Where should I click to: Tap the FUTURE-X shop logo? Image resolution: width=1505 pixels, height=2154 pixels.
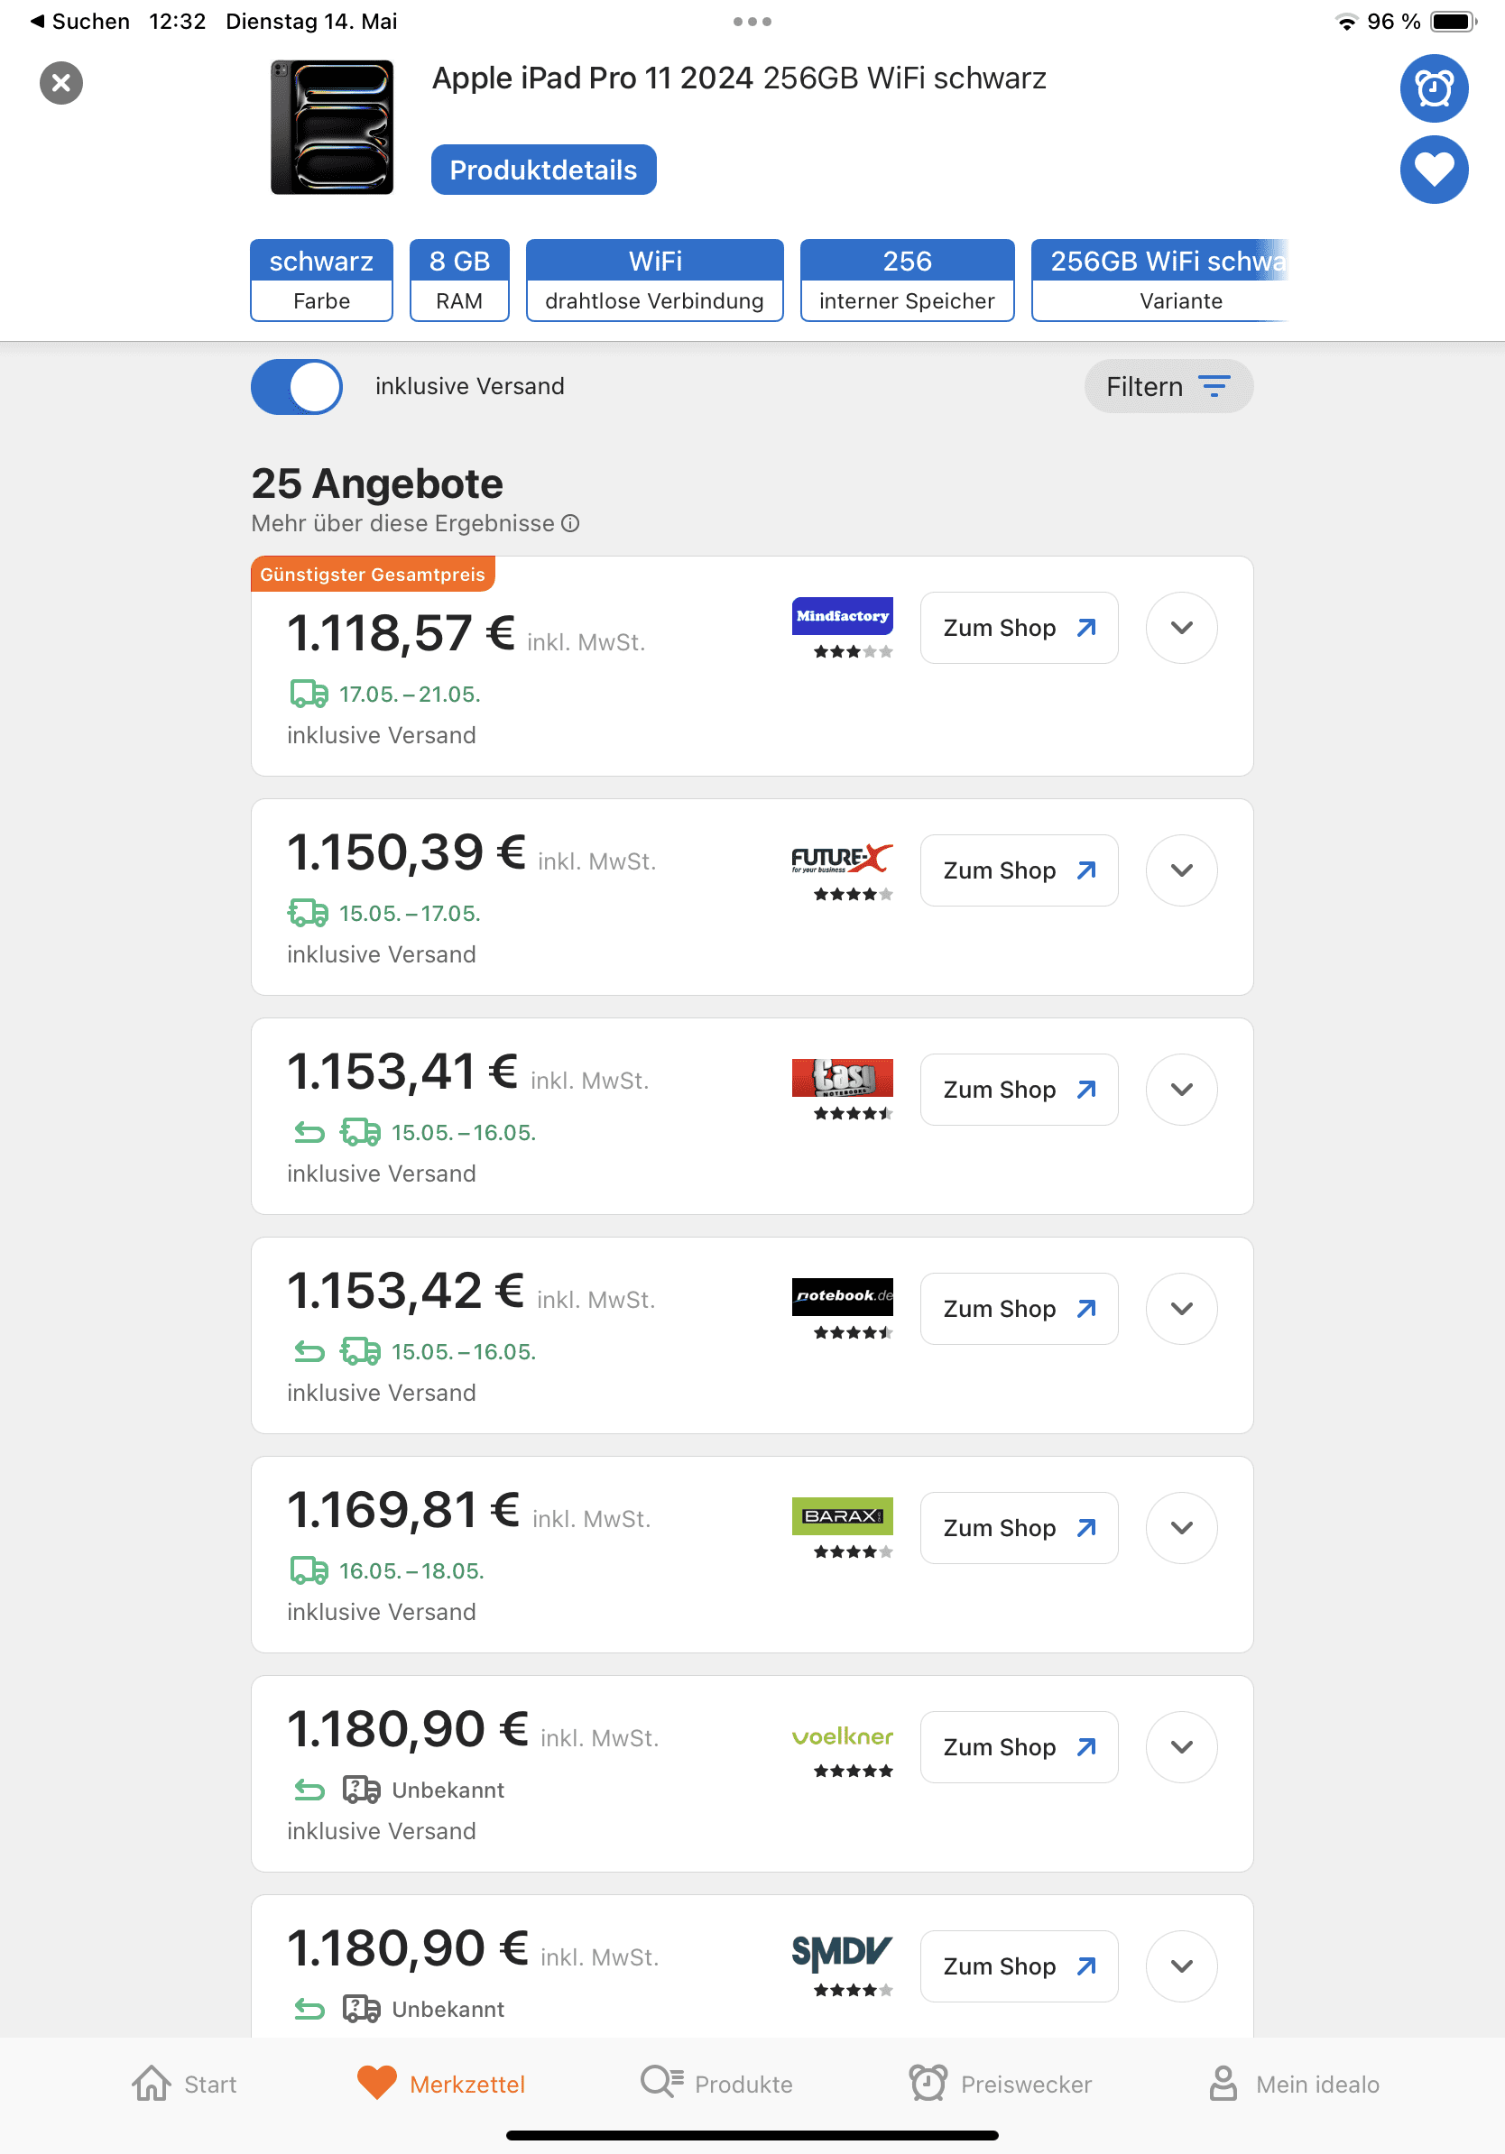pos(842,859)
